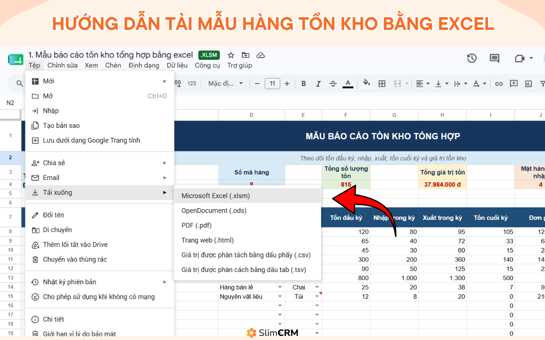Toggle strikethrough formatting
545x340 pixels.
333,83
